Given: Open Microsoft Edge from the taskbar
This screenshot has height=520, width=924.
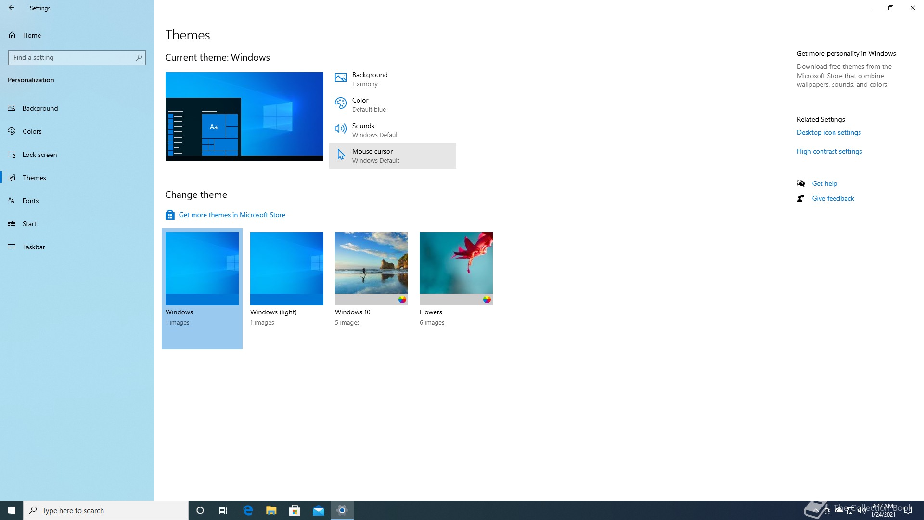Looking at the screenshot, I should 248,510.
